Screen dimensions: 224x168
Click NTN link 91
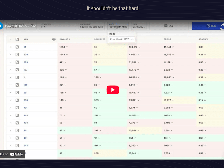[x=25, y=47]
